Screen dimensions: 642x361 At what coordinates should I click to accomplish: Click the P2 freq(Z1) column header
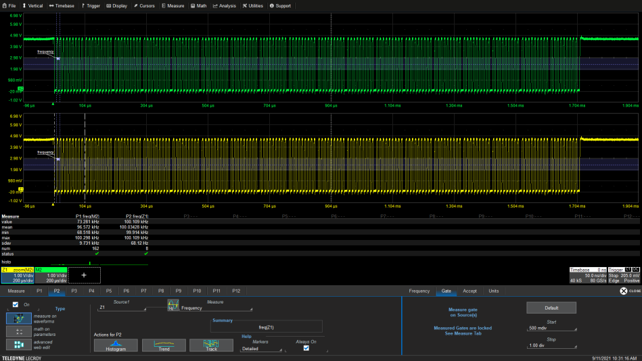[137, 216]
